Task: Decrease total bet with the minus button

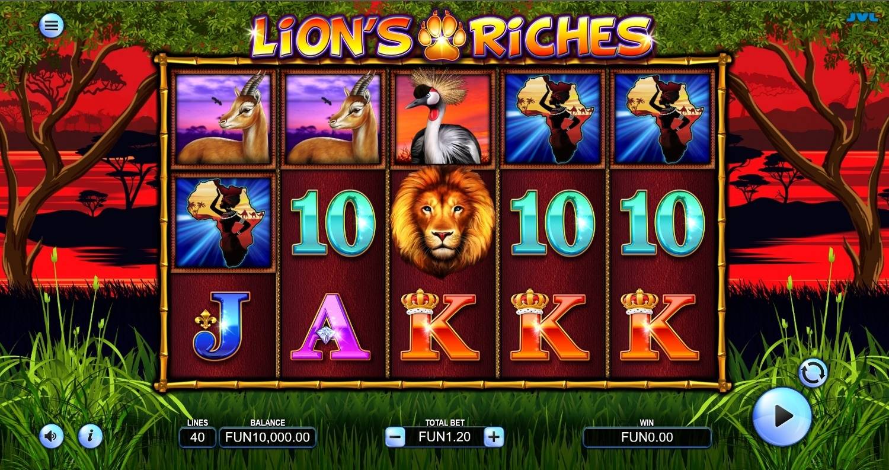Action: (x=395, y=437)
